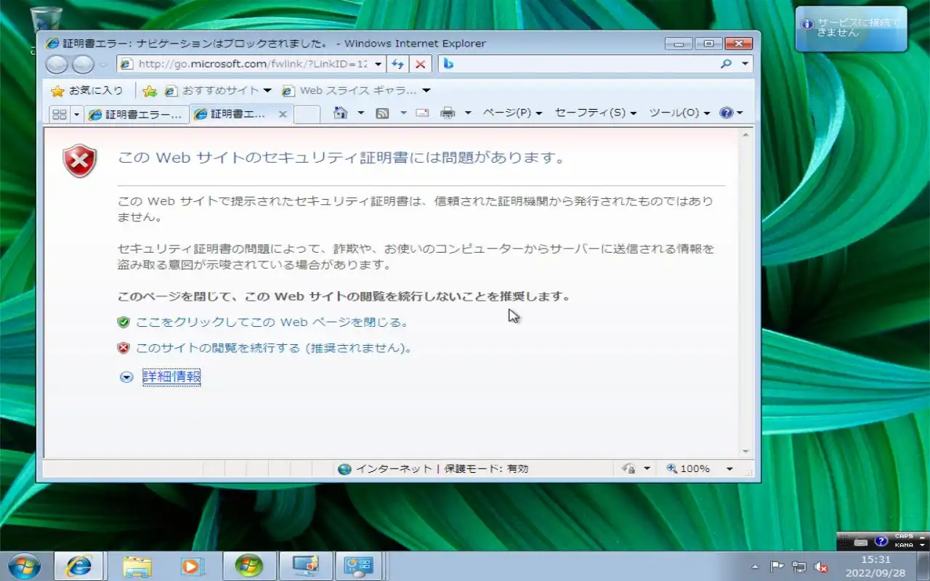Click the インターネット | 保護モード: 有効 status text

(x=442, y=469)
